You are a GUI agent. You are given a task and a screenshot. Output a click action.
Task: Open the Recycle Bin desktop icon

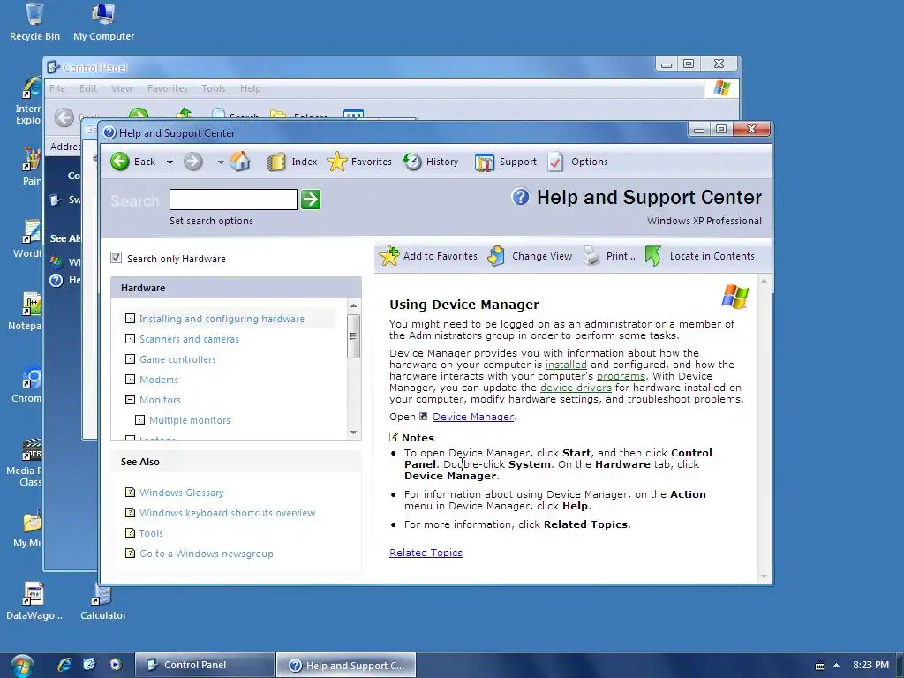pos(34,22)
